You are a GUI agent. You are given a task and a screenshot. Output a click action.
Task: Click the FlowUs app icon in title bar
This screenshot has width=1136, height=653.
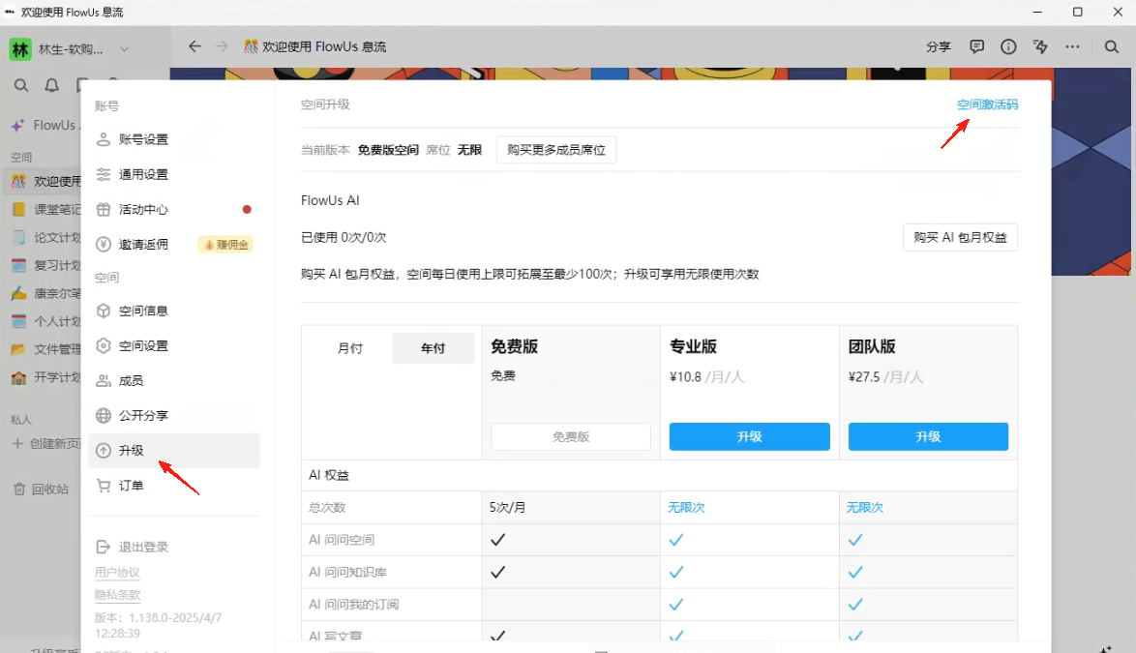(x=10, y=12)
